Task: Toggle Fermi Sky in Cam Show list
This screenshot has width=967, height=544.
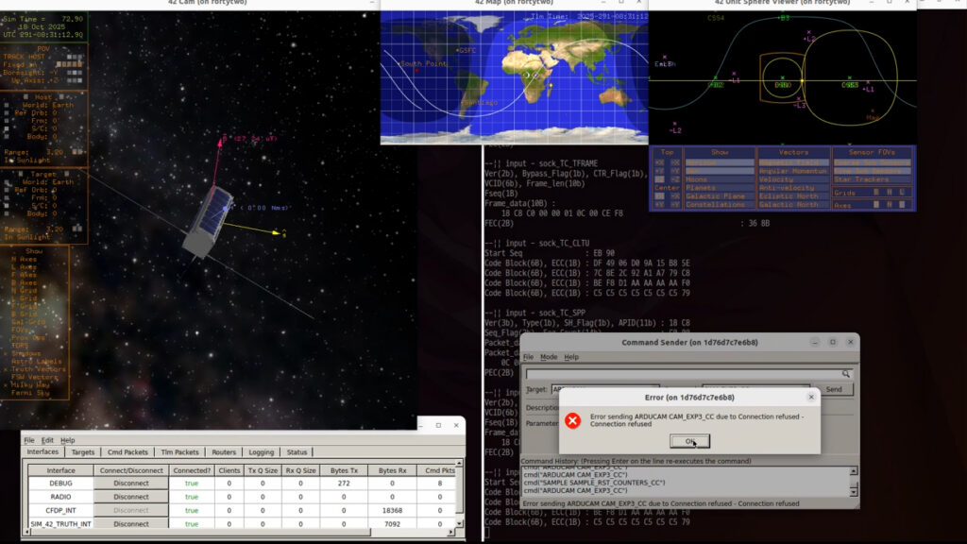Action: coord(29,392)
